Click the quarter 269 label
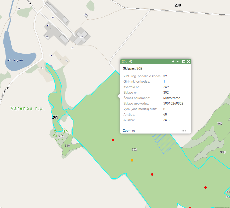The height and width of the screenshot is (208, 230). 55,117
